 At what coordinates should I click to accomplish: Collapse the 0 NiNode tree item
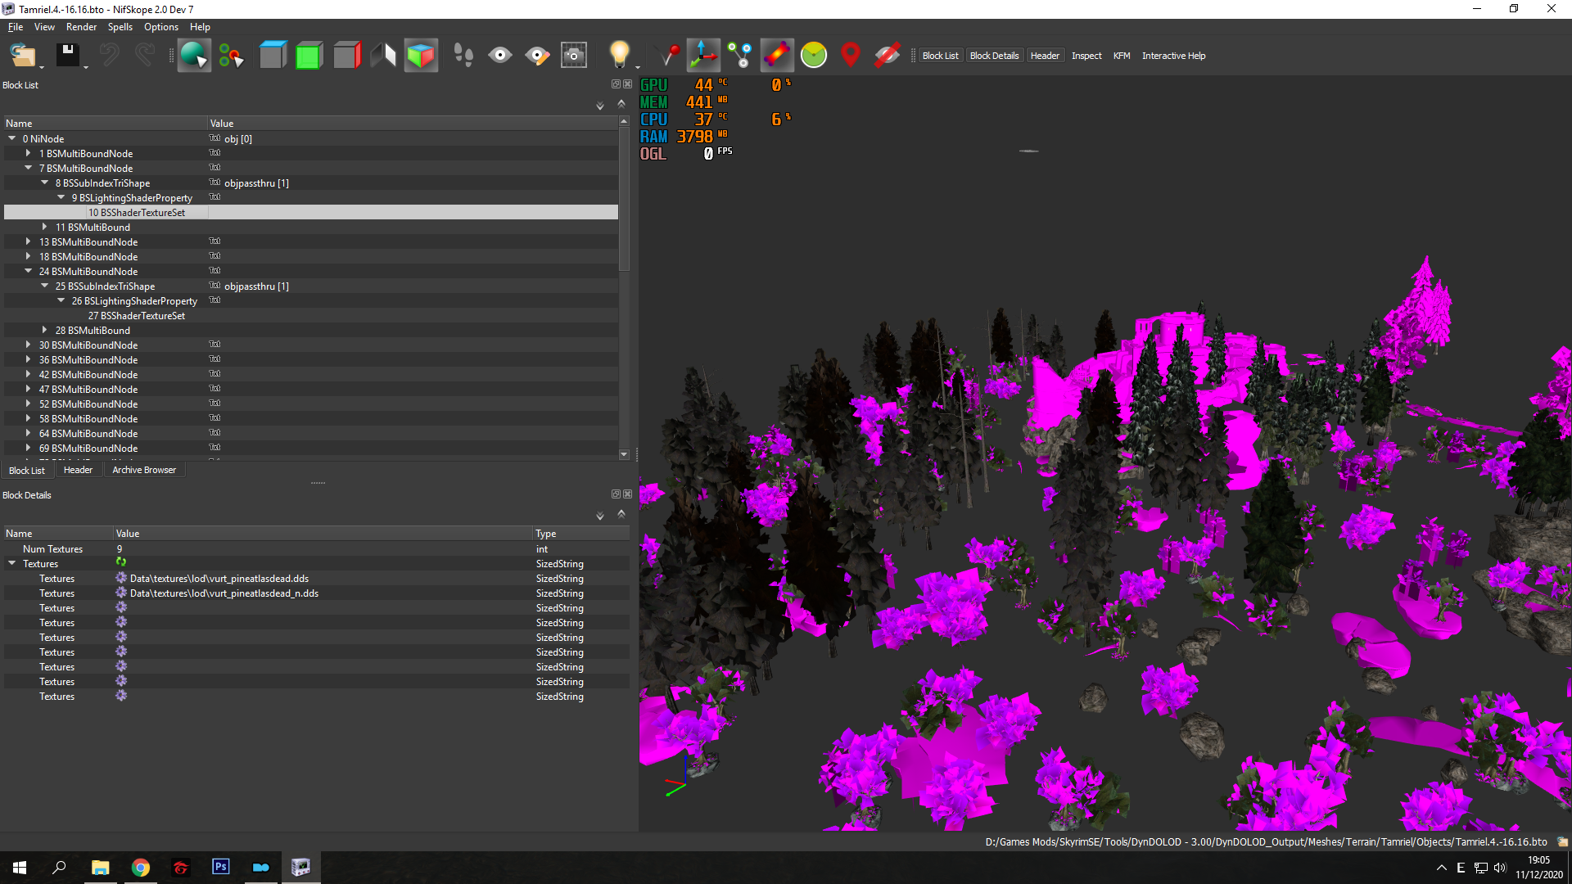12,138
